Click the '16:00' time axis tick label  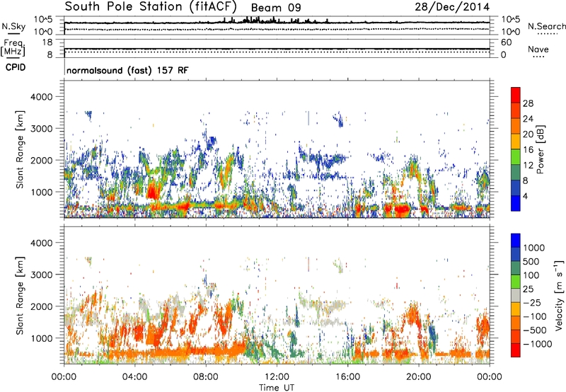click(347, 377)
